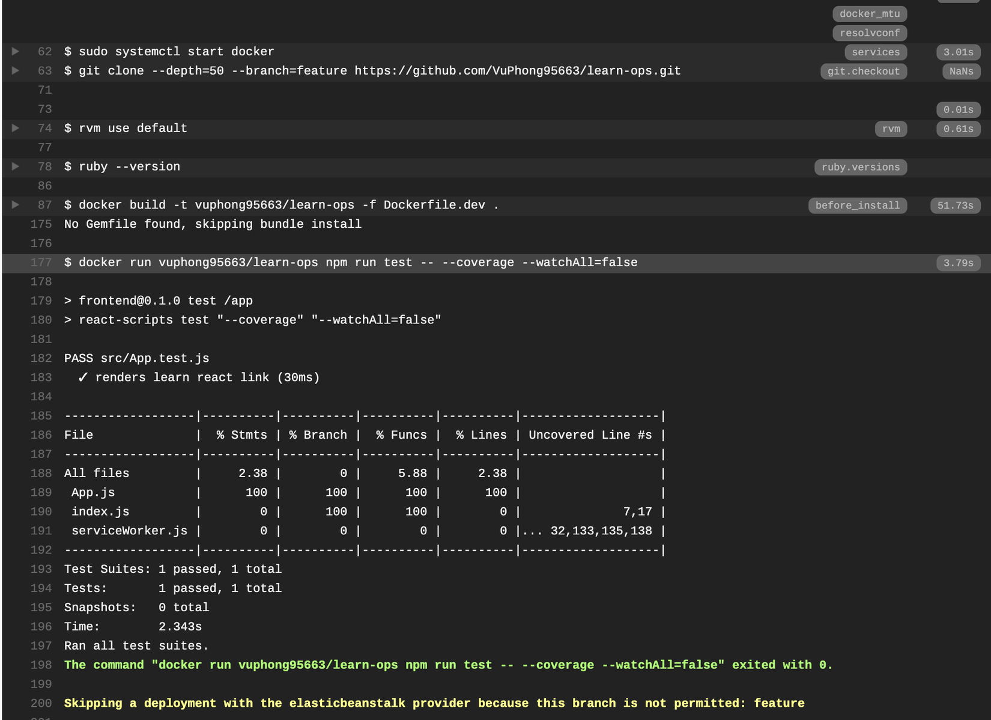Click line number 200 of the log
Viewport: 991px width, 720px height.
pos(41,703)
